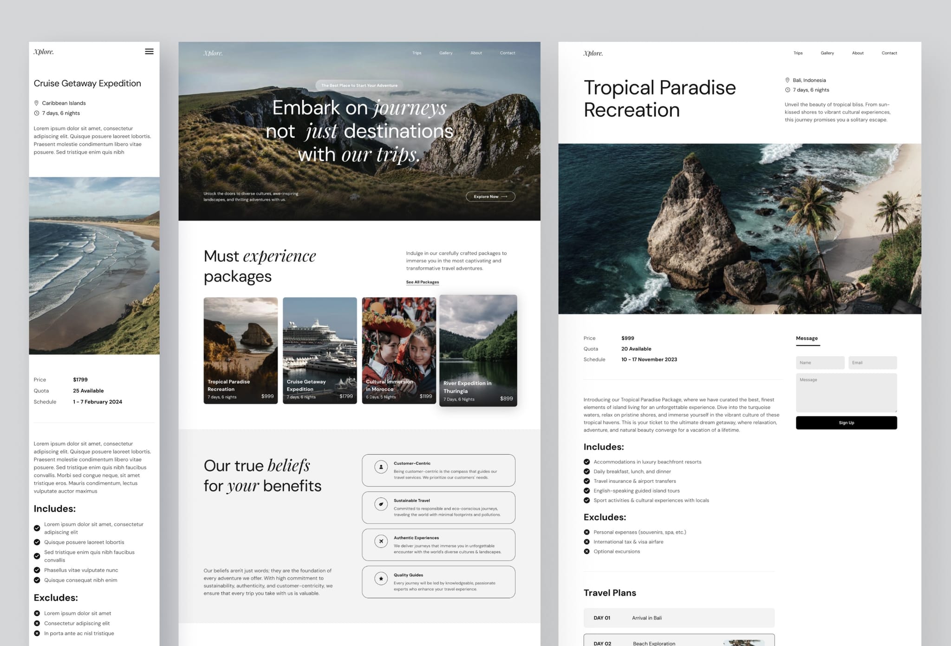Click the clock icon on Tropical Paradise page

pyautogui.click(x=788, y=90)
